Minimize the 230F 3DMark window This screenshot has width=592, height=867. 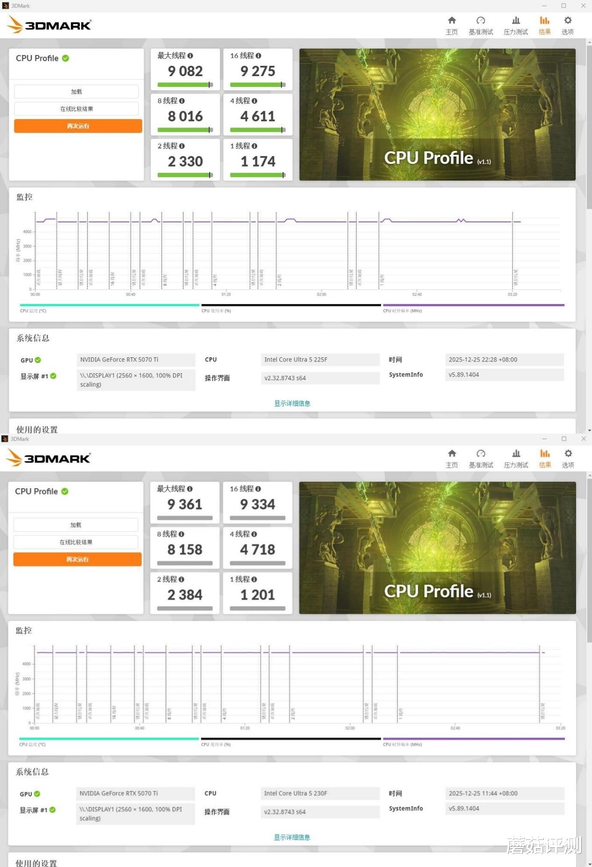point(544,439)
